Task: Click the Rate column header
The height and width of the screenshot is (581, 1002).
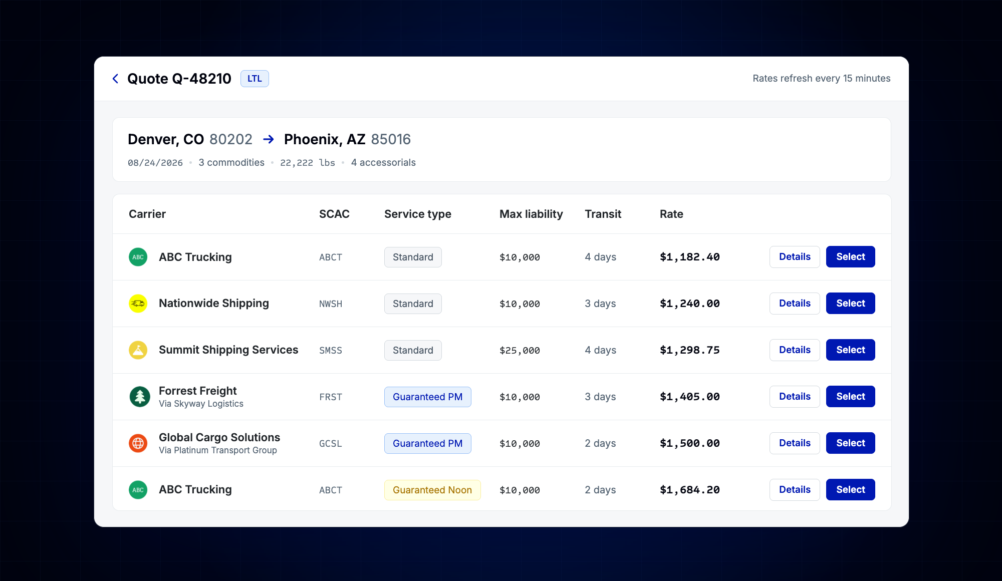Action: click(x=671, y=214)
